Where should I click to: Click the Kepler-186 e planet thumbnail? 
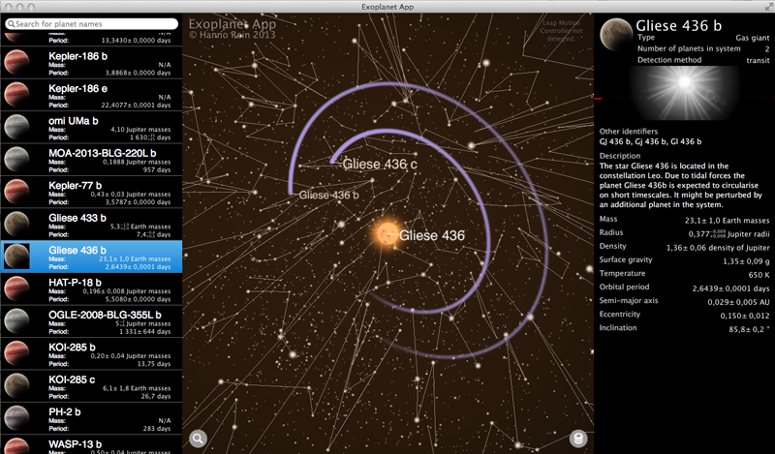[x=16, y=94]
